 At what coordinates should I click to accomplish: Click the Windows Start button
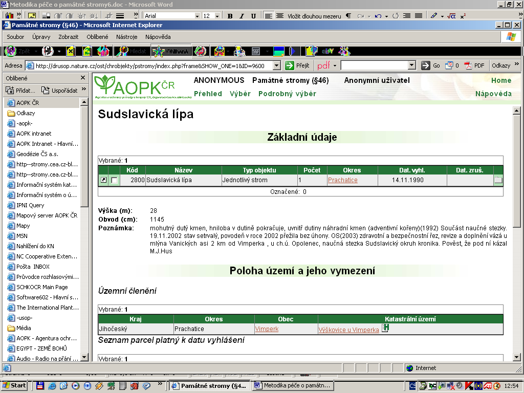click(x=14, y=386)
